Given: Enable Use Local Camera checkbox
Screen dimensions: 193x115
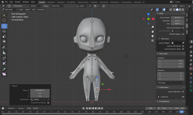Looking at the screenshot, I should pyautogui.click(x=183, y=28).
